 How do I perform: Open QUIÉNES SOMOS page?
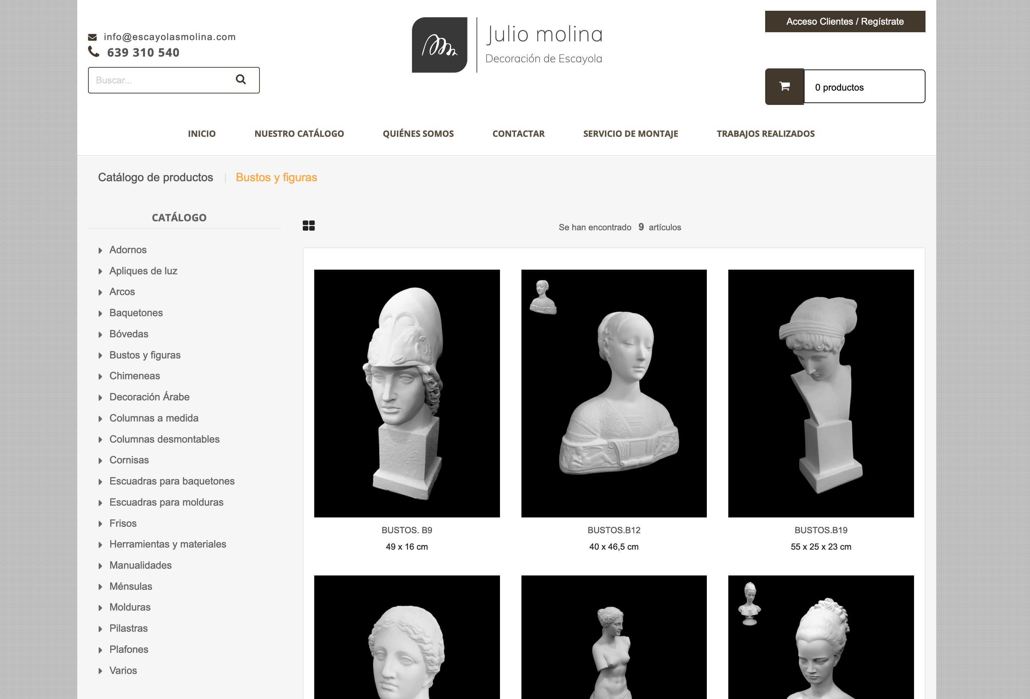click(418, 134)
